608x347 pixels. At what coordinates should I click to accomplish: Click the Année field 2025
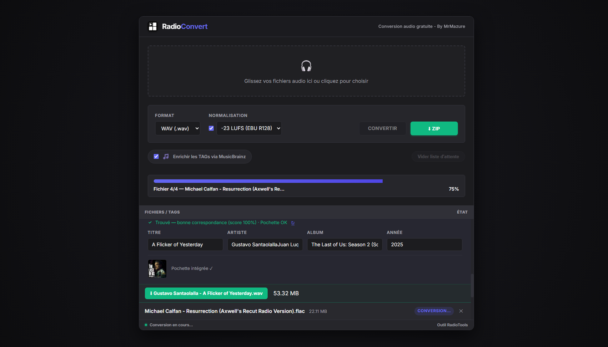424,245
